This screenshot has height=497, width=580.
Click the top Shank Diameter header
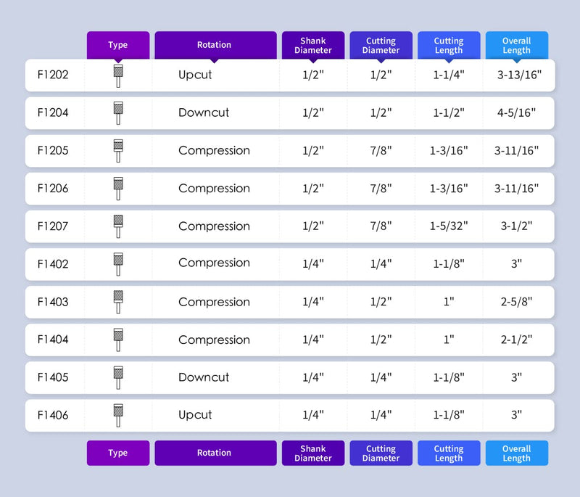[x=313, y=45]
